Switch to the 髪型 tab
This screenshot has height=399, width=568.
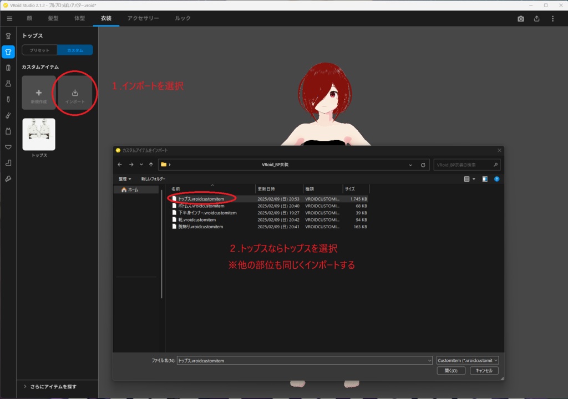coord(53,18)
